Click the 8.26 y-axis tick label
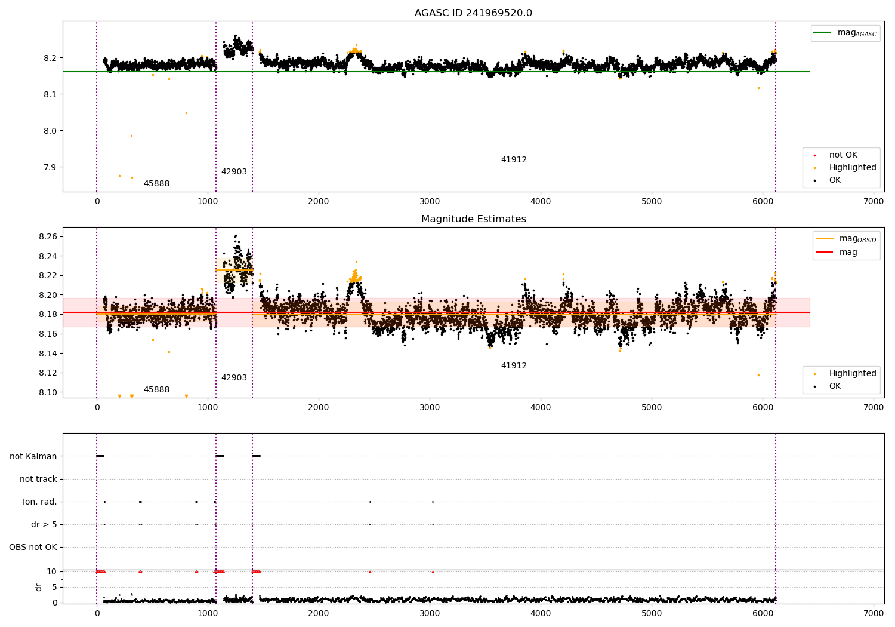Screen dimensions: 895x627 [48, 237]
